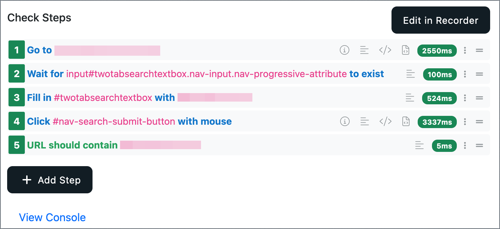Click drag handle on step 4
This screenshot has height=229, width=500.
click(x=479, y=122)
